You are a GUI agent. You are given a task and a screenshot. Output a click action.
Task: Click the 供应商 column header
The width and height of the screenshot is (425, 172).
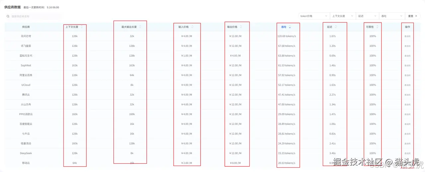pos(26,27)
